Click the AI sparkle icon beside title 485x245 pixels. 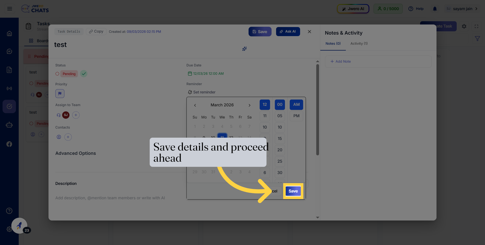pyautogui.click(x=244, y=49)
